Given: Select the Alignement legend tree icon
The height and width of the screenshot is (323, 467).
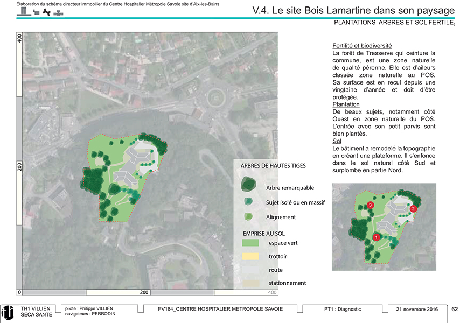Looking at the screenshot, I should [x=248, y=216].
